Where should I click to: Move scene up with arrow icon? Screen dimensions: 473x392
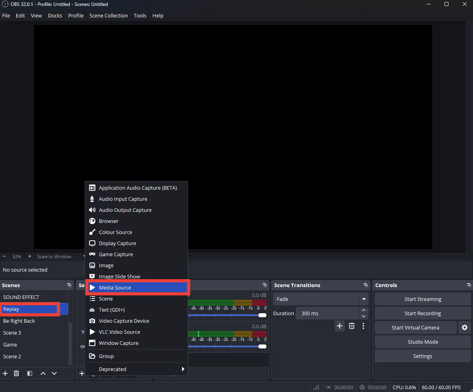[43, 373]
